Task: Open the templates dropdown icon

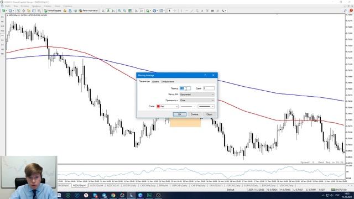Action: [162, 11]
